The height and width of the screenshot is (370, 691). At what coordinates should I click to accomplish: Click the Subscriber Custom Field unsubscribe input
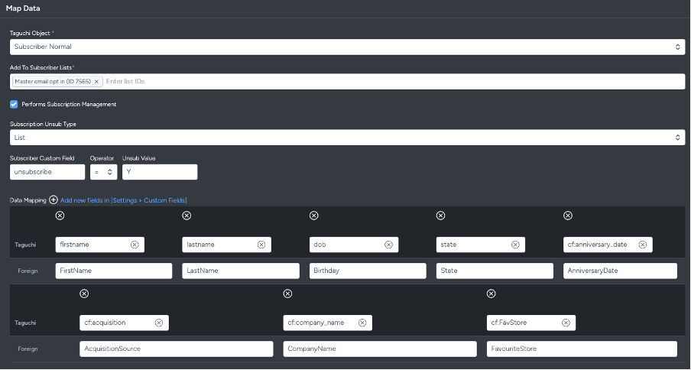[x=47, y=172]
